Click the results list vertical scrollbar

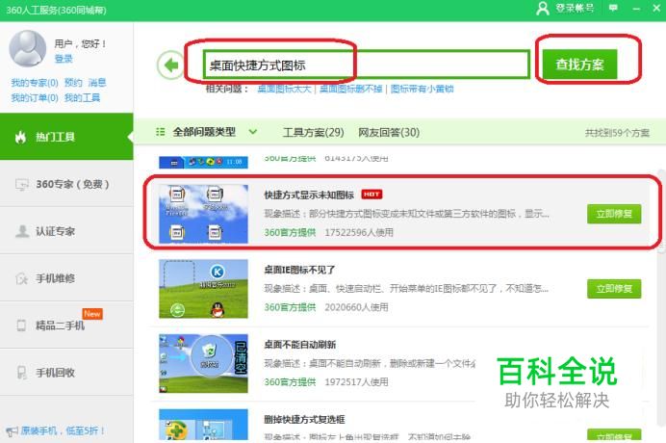coord(661,298)
